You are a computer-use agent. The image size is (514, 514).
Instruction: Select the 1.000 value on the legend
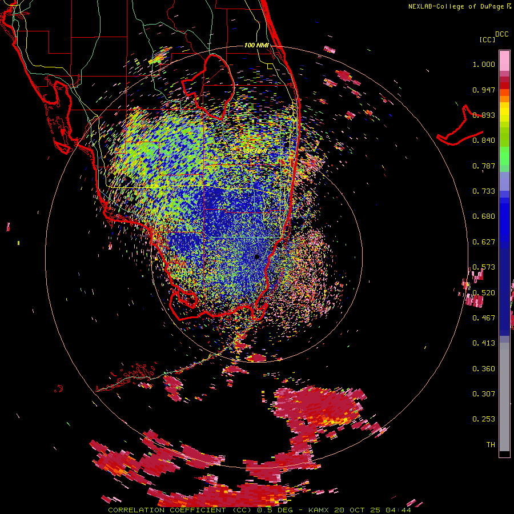tap(484, 64)
